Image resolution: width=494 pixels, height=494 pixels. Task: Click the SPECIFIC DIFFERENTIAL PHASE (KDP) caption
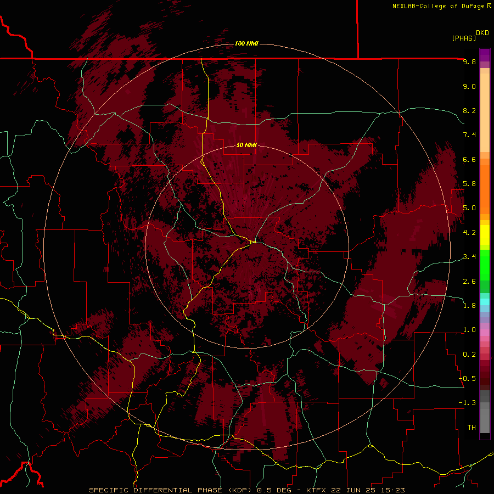click(171, 490)
